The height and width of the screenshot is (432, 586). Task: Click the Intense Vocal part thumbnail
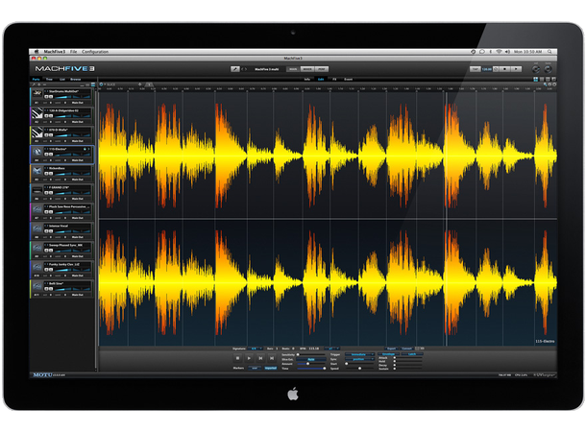tap(37, 228)
